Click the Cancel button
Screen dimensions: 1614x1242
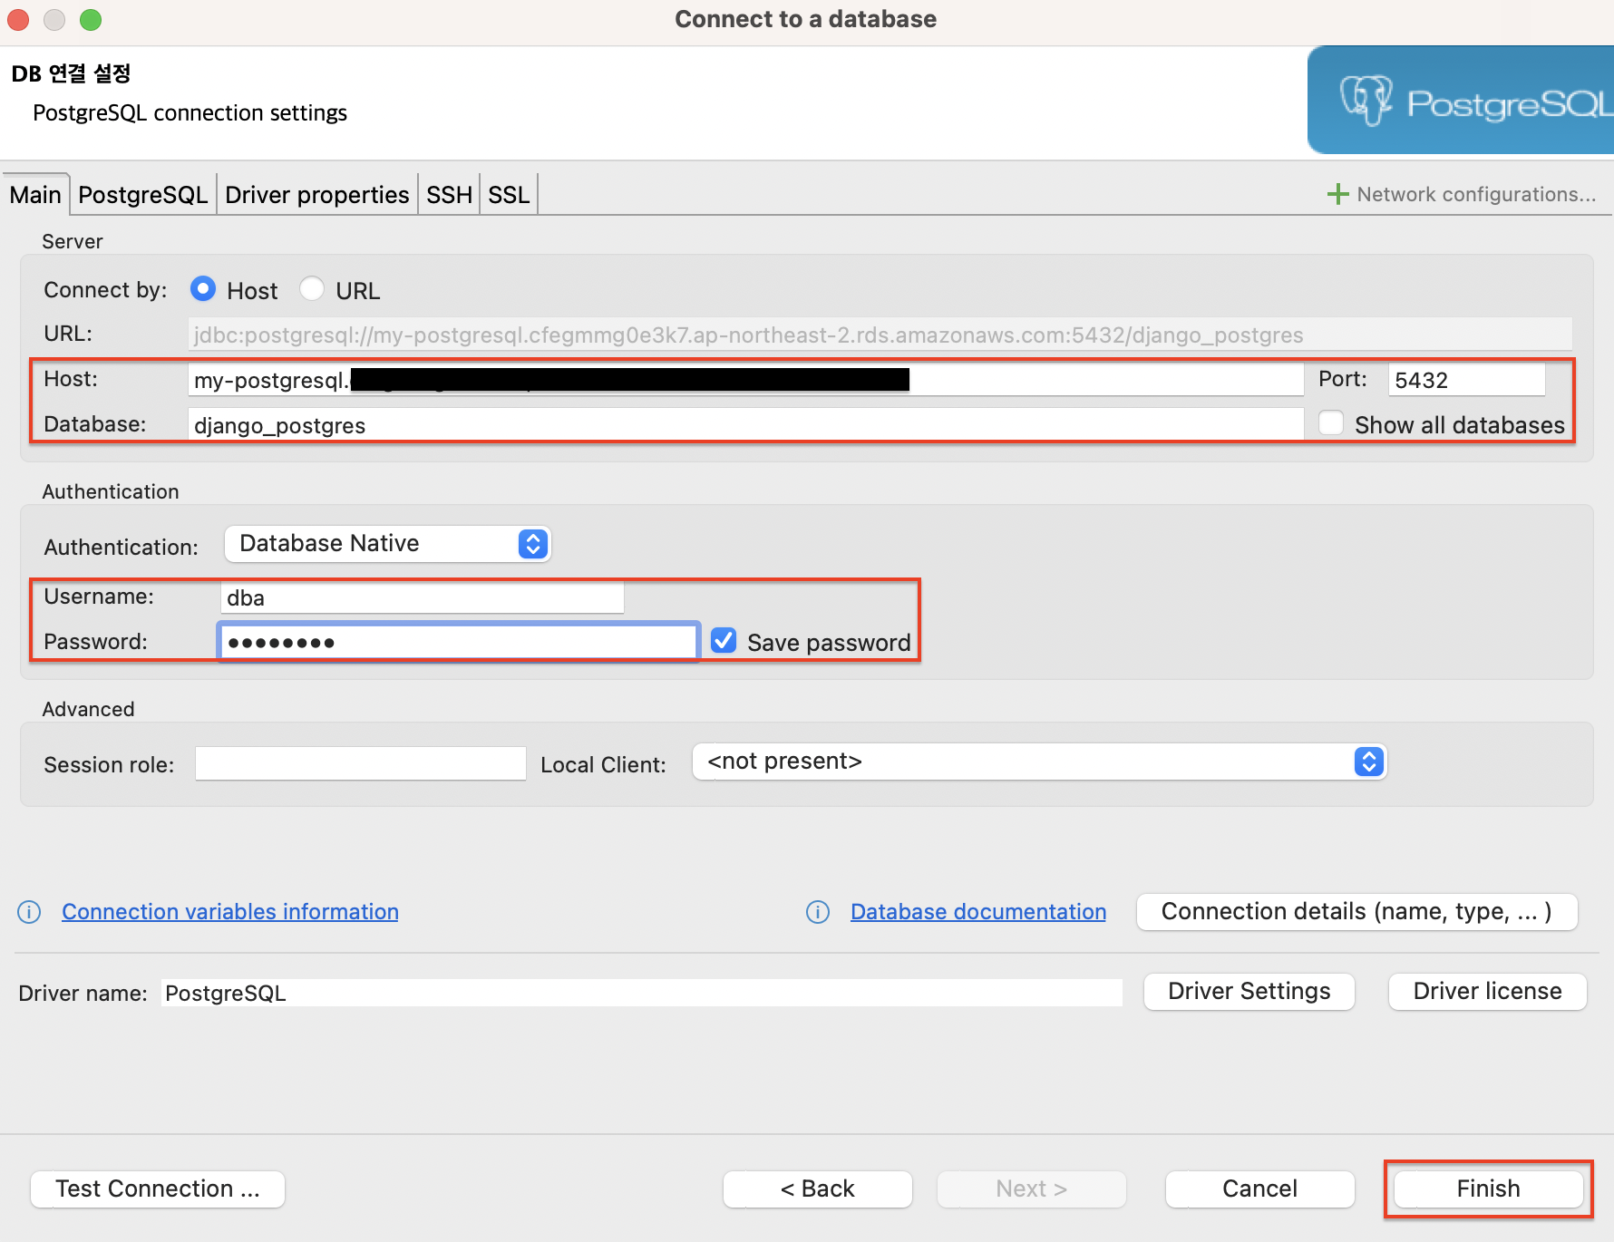(x=1260, y=1189)
